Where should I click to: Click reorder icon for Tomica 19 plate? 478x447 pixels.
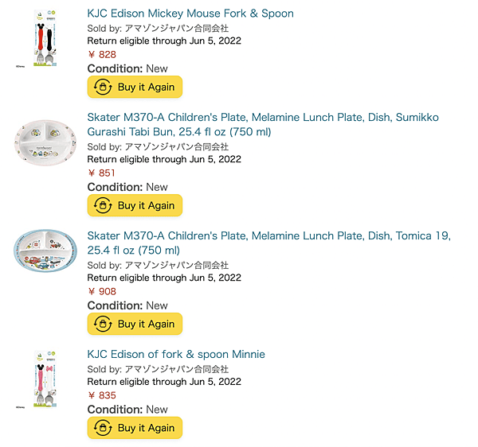click(103, 324)
